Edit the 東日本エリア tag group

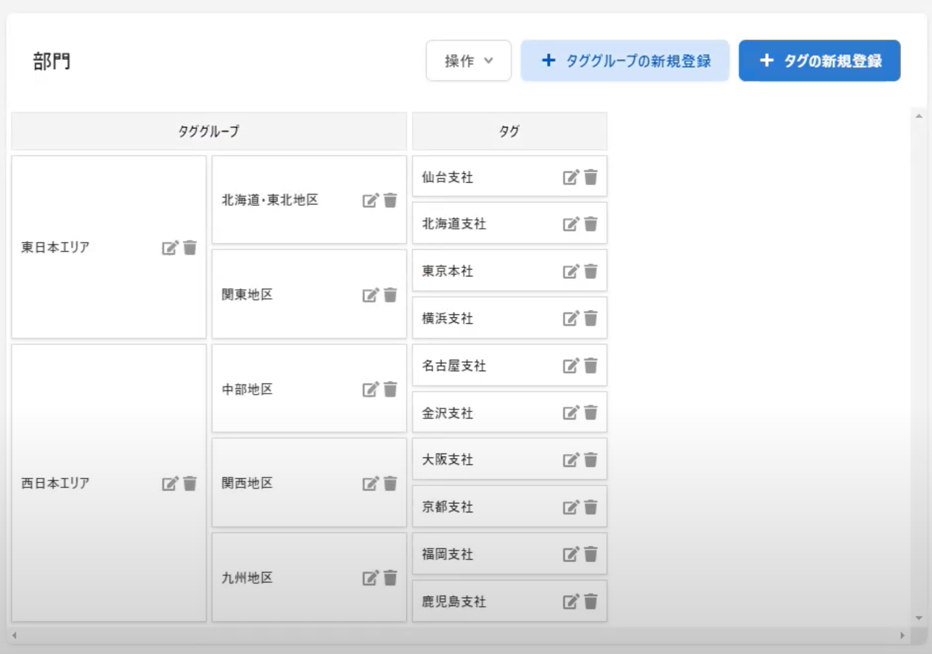[x=170, y=248]
